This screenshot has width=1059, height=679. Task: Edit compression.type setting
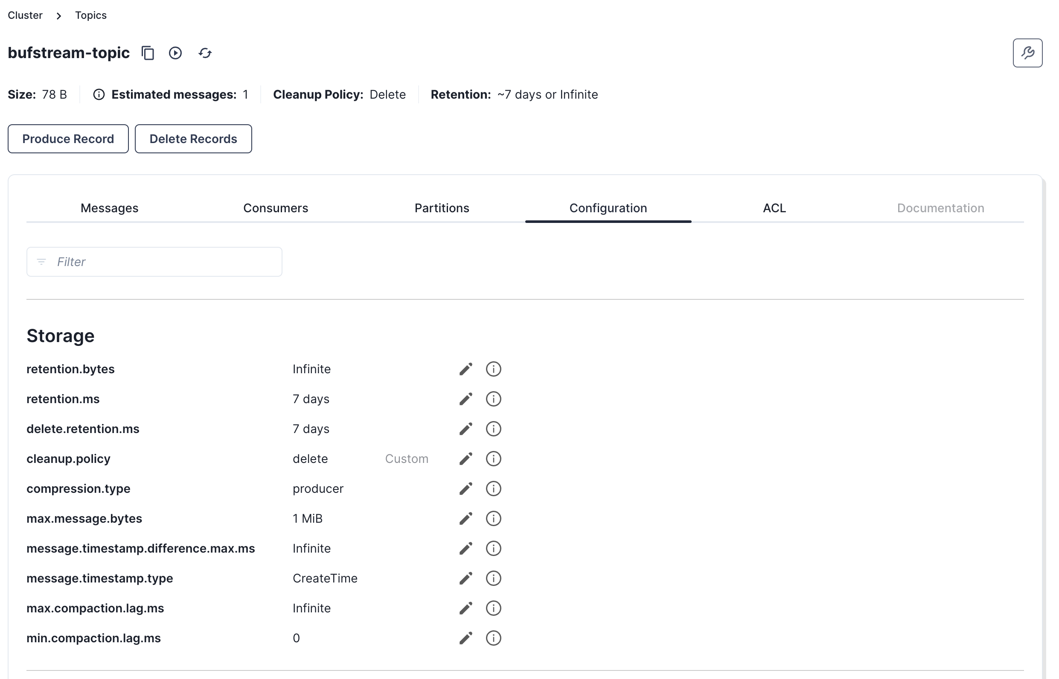[x=465, y=489]
